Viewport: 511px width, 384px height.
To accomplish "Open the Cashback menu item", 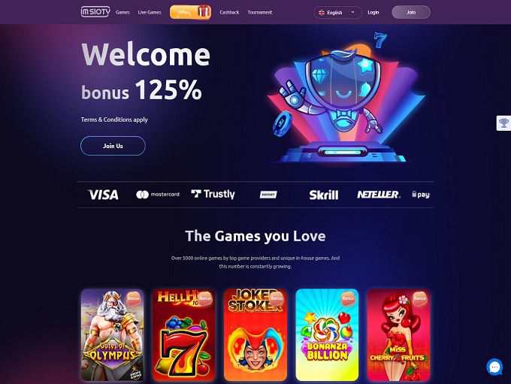I will point(229,12).
